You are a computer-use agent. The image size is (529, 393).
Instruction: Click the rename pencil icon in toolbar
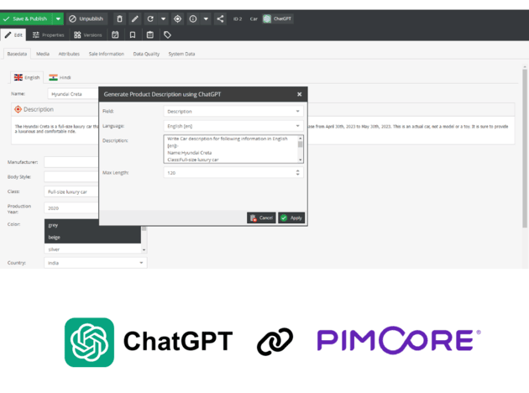[x=135, y=18]
